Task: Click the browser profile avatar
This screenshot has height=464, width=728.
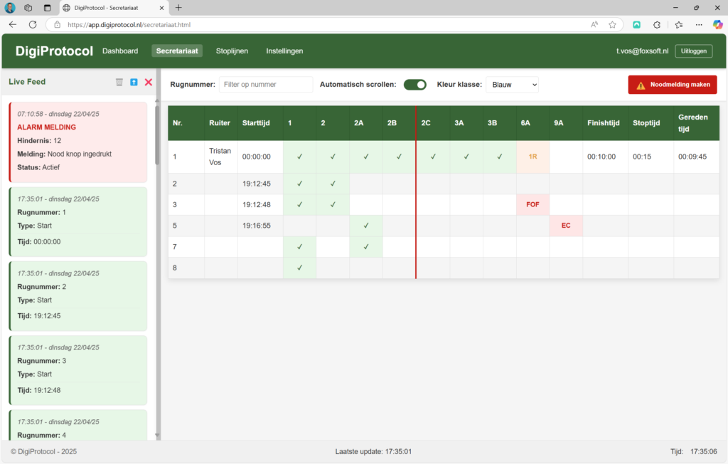Action: click(10, 8)
